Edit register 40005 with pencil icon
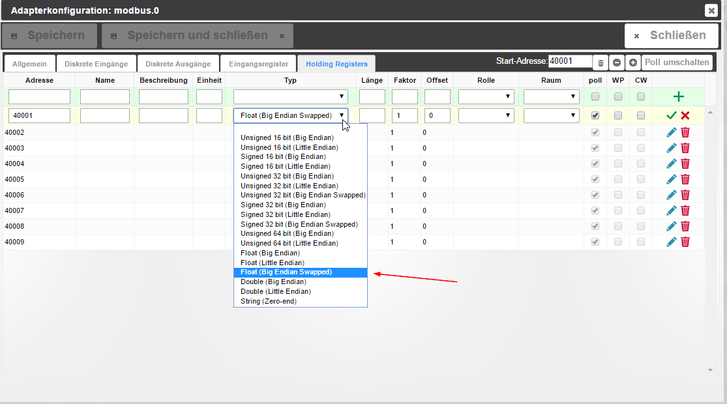The width and height of the screenshot is (727, 404). [x=671, y=179]
